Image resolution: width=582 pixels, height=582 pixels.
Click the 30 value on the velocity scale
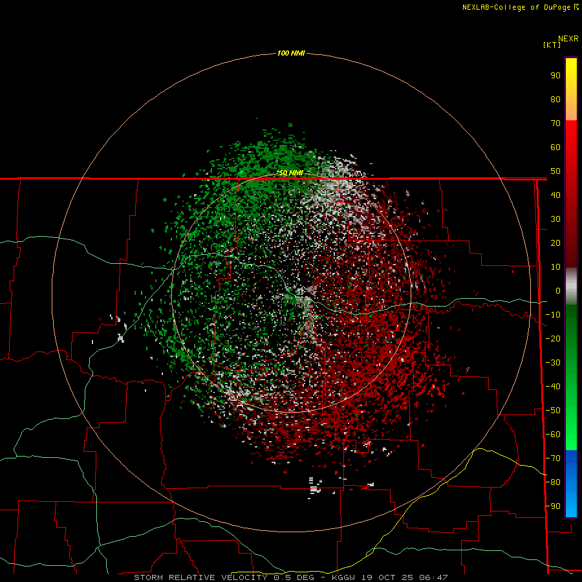(555, 219)
